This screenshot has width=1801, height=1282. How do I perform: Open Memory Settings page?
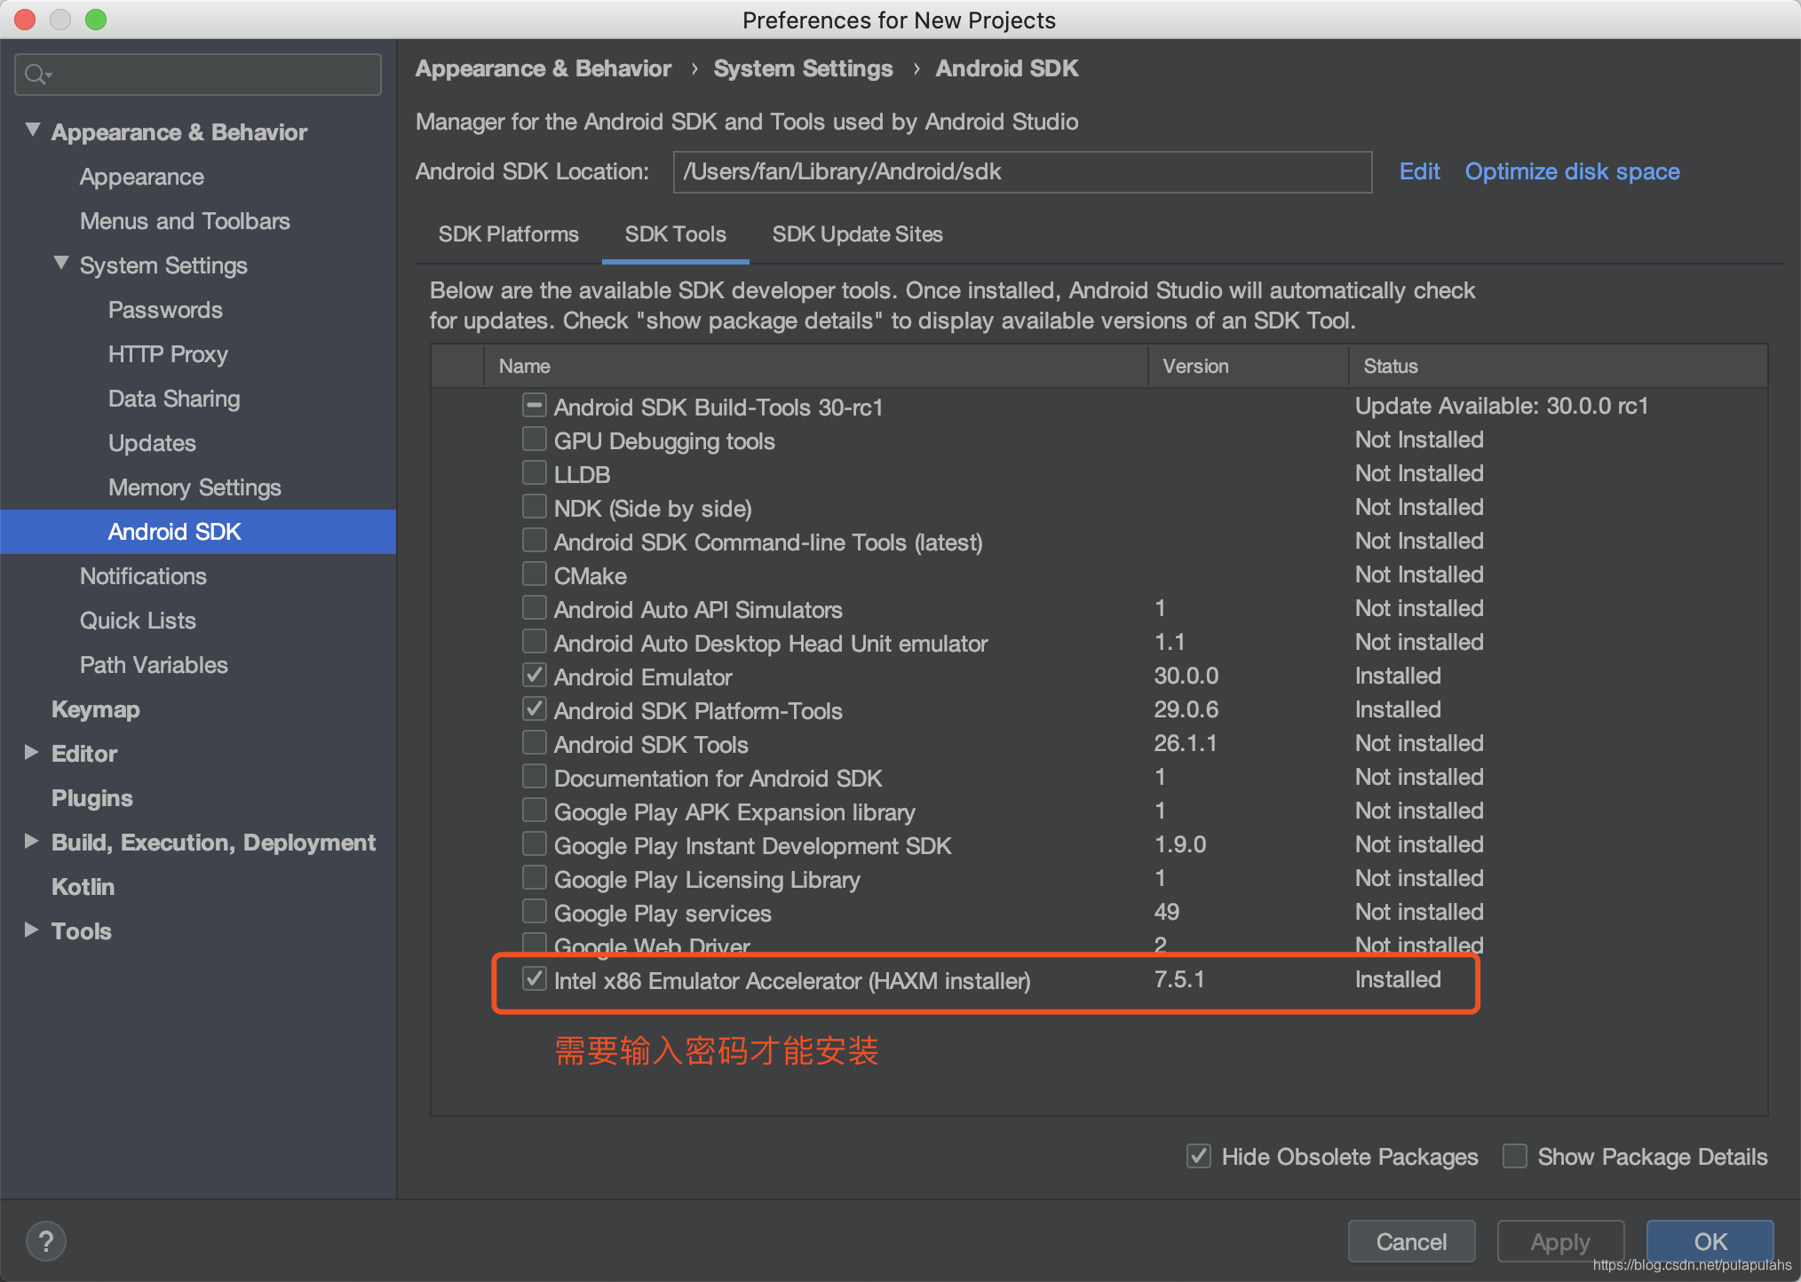(194, 487)
